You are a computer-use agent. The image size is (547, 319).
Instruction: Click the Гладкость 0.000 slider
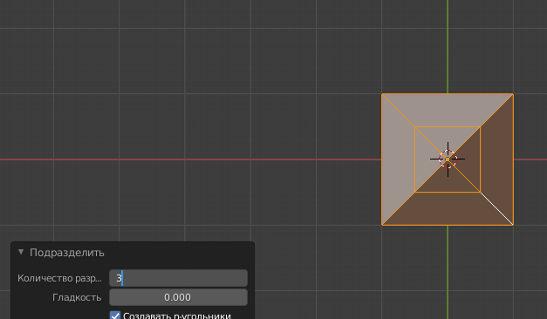pyautogui.click(x=178, y=297)
